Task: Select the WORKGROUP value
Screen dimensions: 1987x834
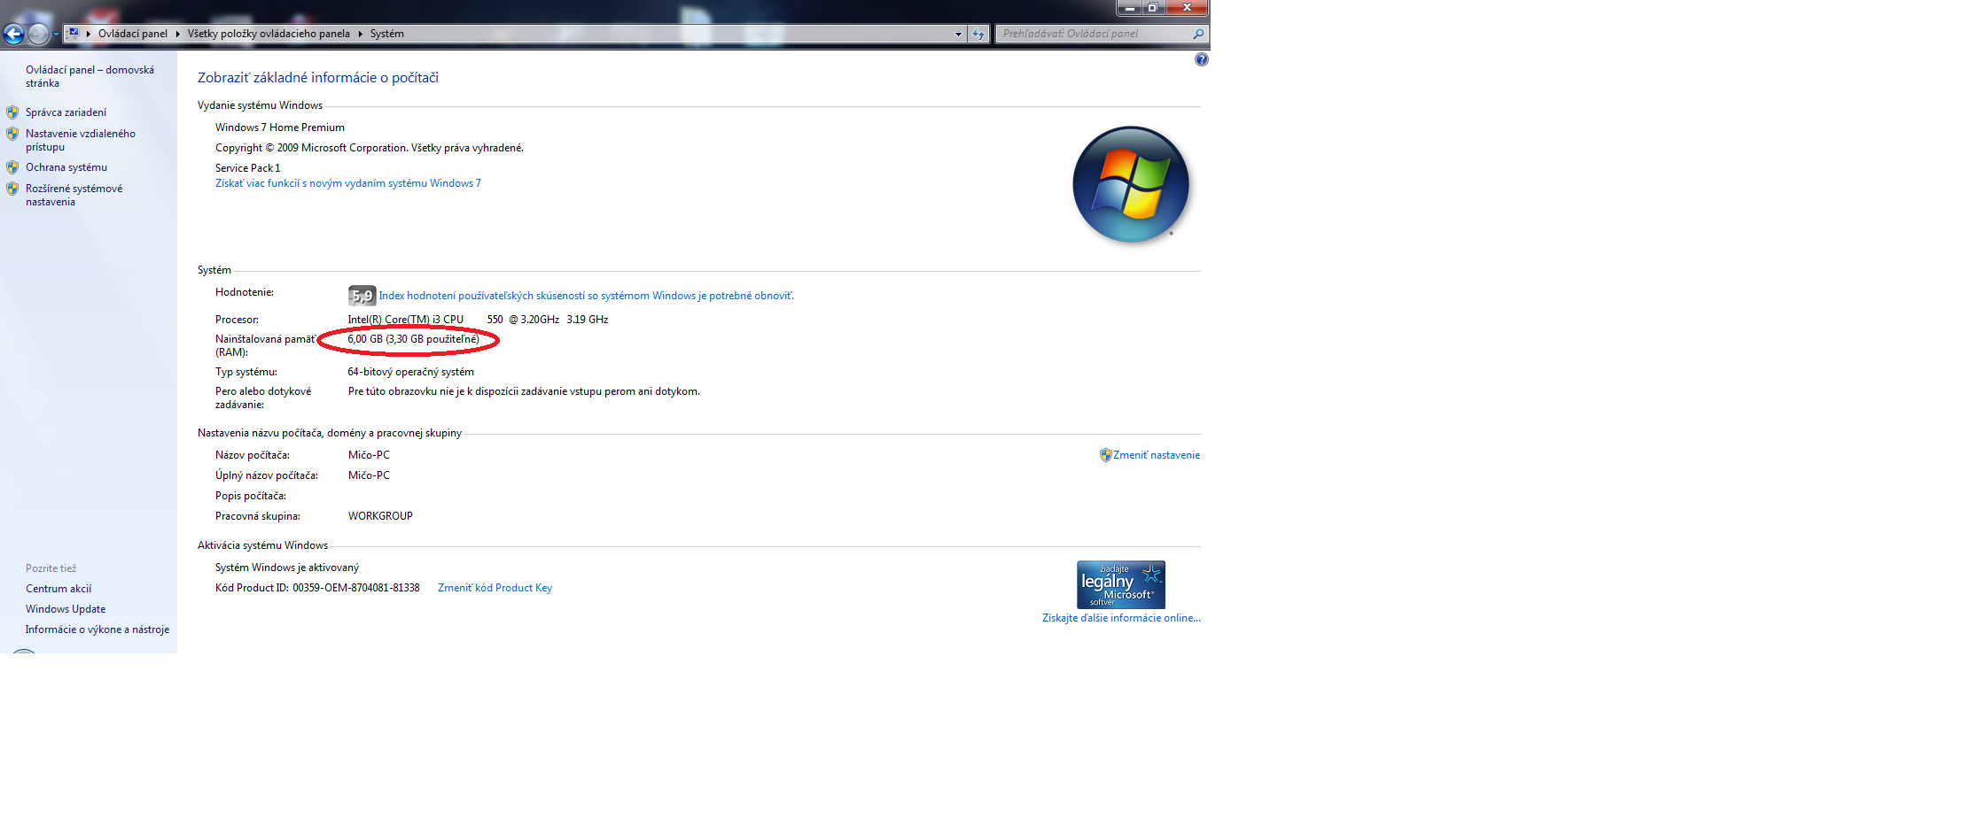Action: (x=380, y=516)
